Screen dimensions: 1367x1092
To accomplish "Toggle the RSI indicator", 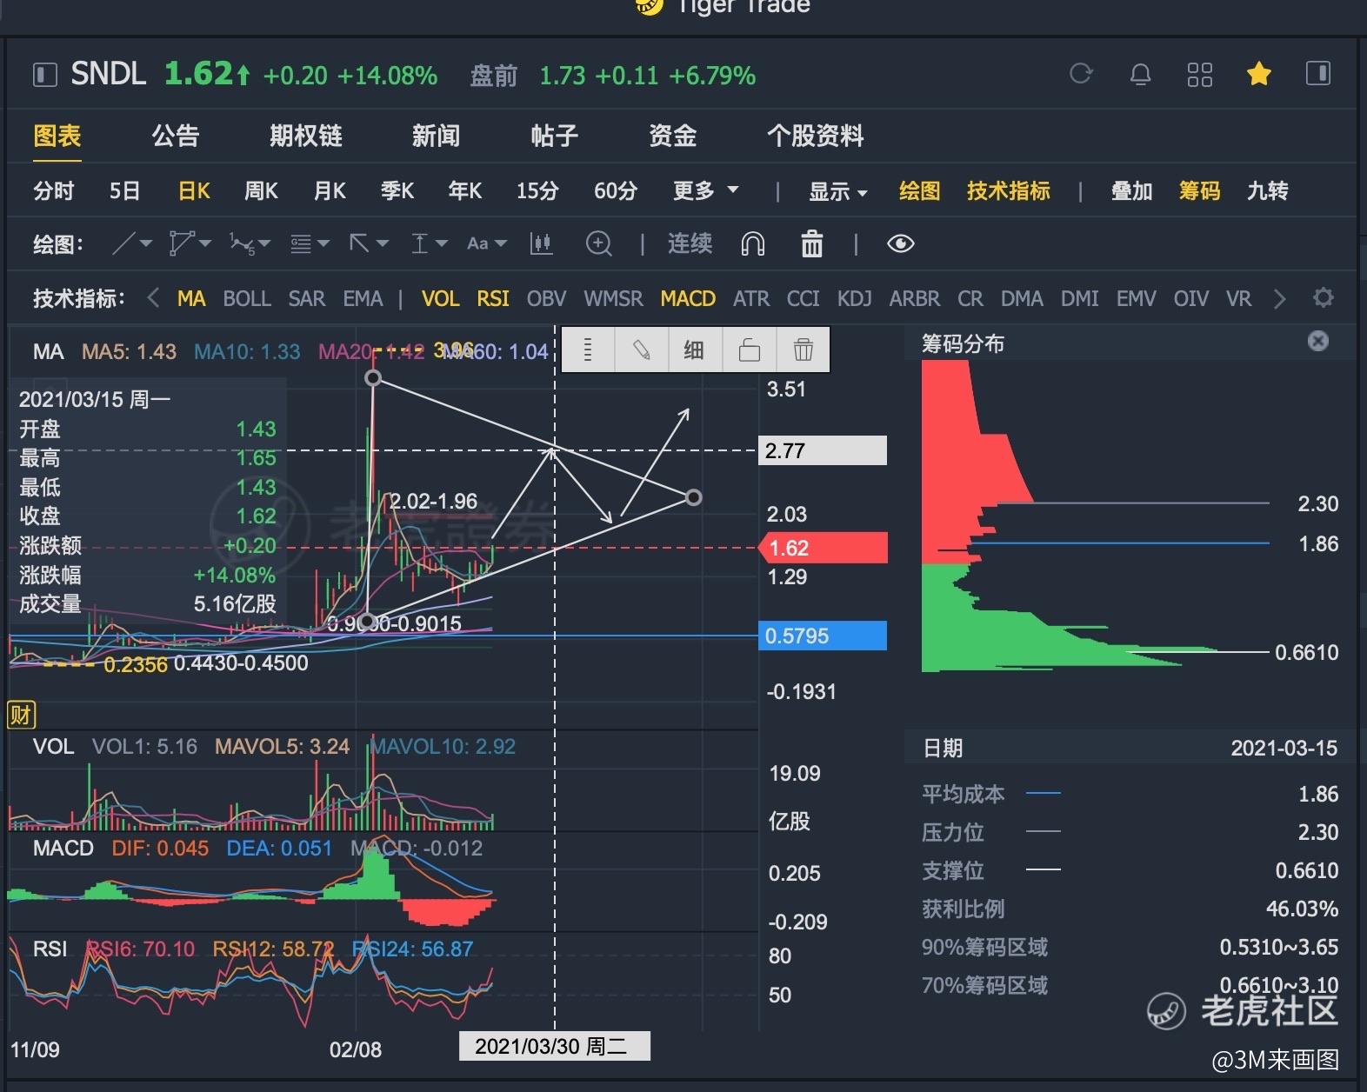I will (x=493, y=298).
